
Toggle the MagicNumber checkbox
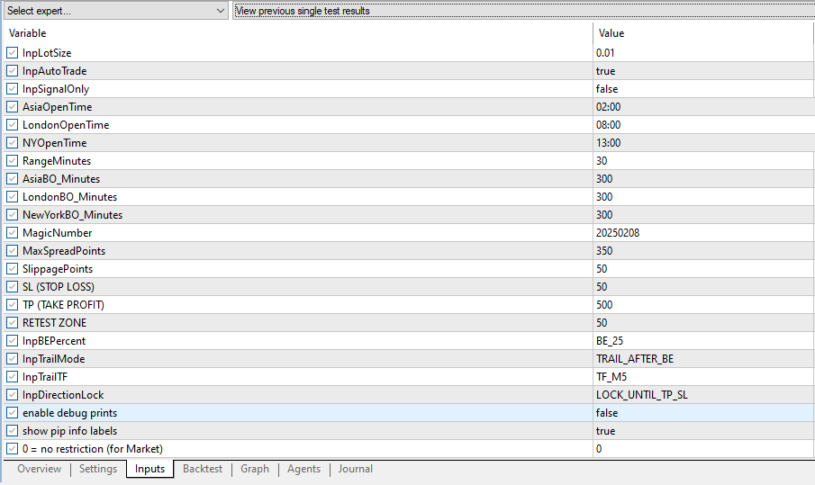click(x=12, y=233)
